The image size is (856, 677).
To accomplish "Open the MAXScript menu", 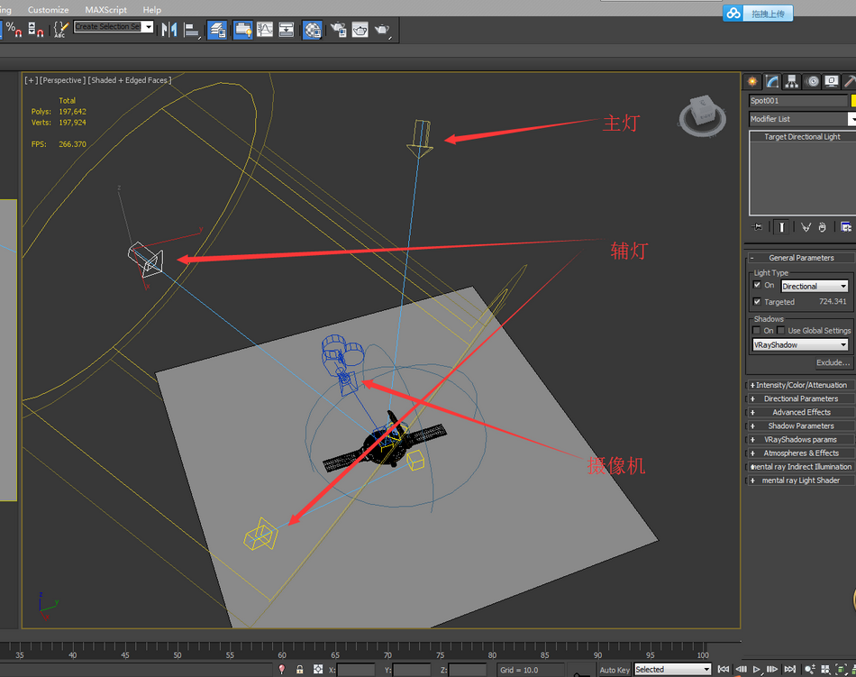I will pyautogui.click(x=105, y=10).
